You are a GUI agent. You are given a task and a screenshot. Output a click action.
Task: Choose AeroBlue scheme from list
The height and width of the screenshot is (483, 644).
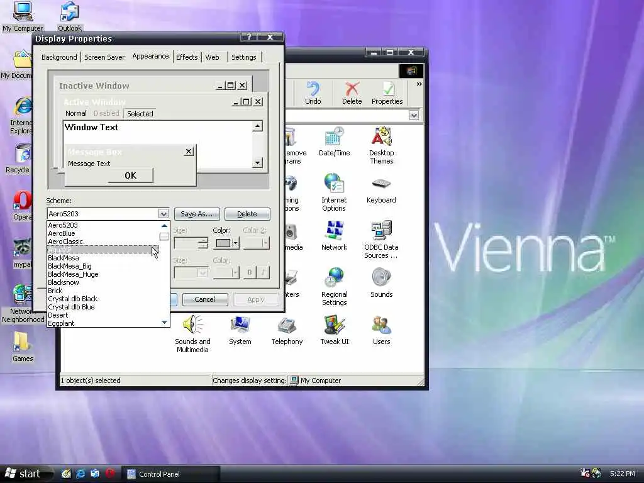tap(103, 233)
